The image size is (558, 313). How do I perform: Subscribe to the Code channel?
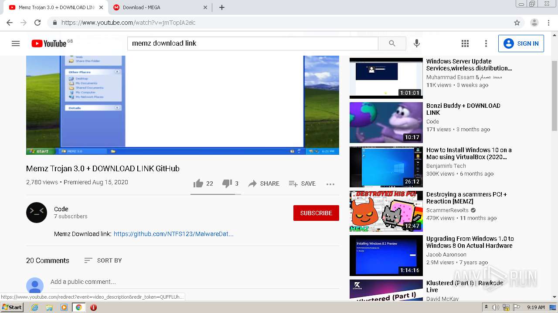pos(316,213)
